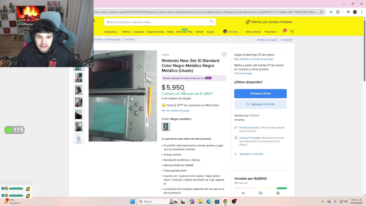Open Microsoft Store from the taskbar
The image size is (366, 206).
tap(217, 201)
